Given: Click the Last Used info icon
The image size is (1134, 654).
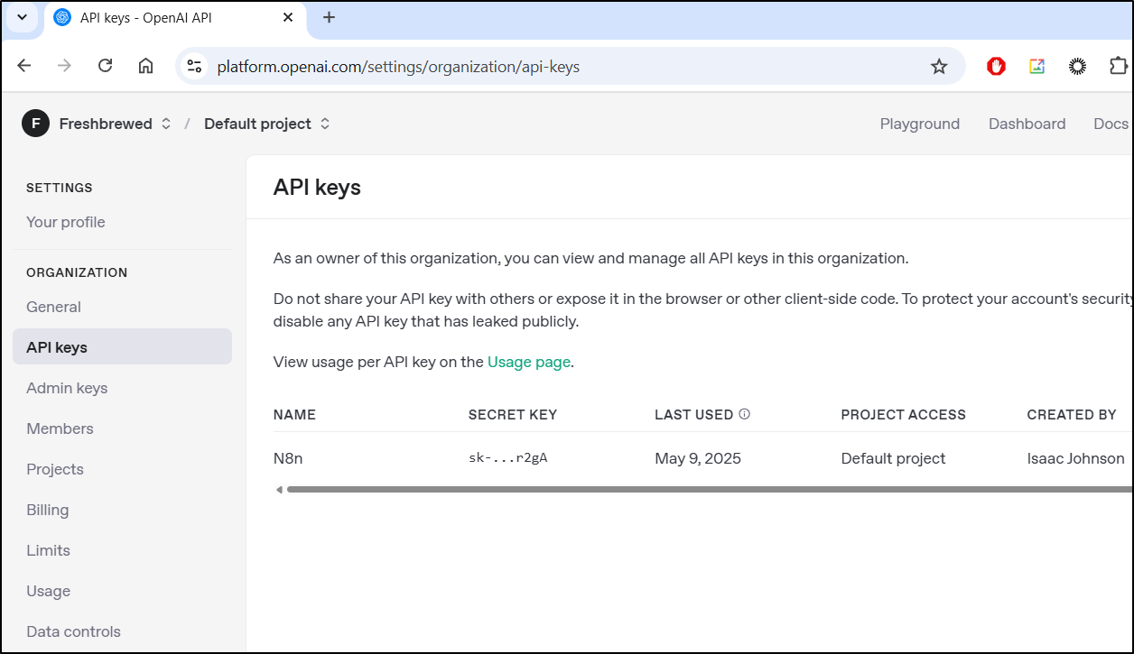Looking at the screenshot, I should tap(745, 414).
